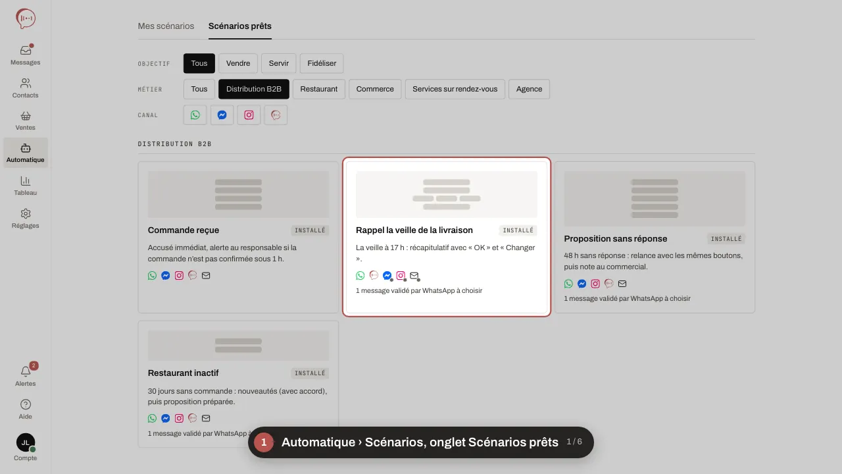Click the email icon on Commande reçue card
The image size is (842, 474).
pyautogui.click(x=206, y=275)
